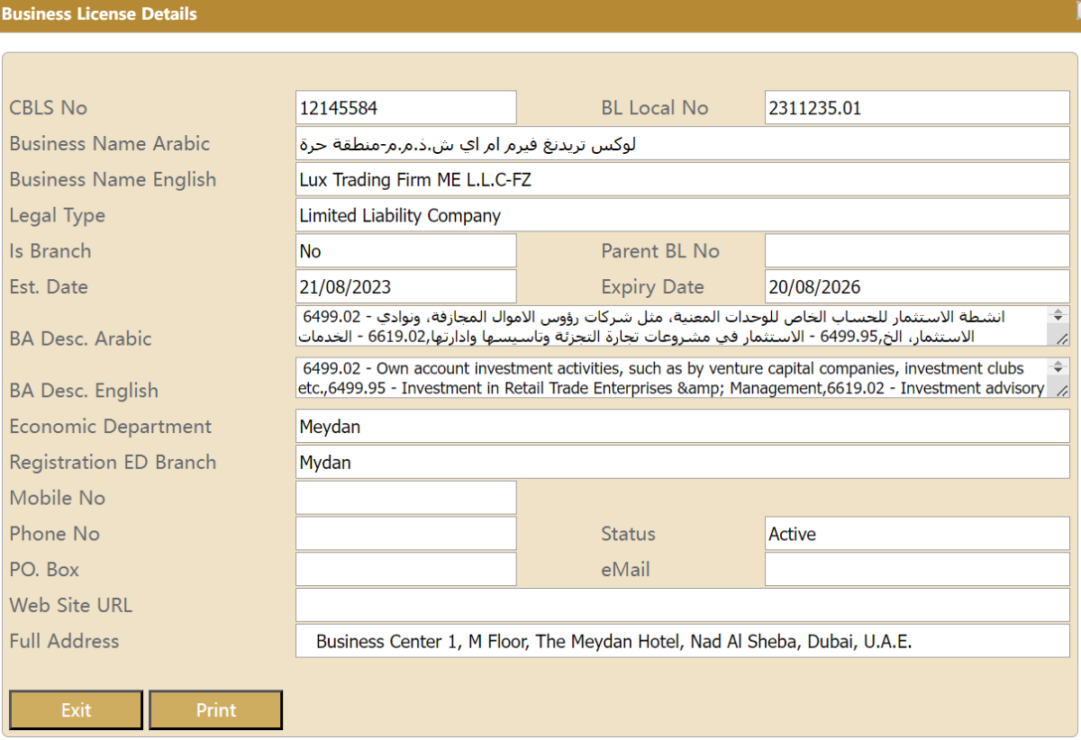Focus the empty Mobile No field
Screen dimensions: 1081x740
(x=405, y=498)
